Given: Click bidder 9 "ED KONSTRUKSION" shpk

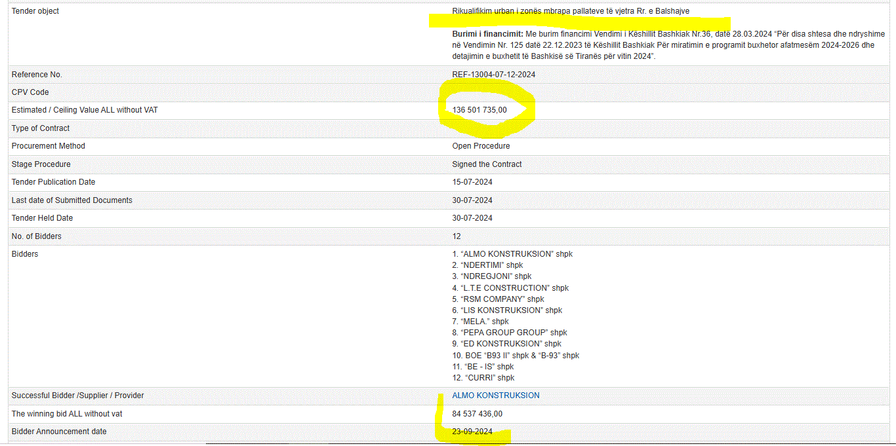Looking at the screenshot, I should point(507,344).
